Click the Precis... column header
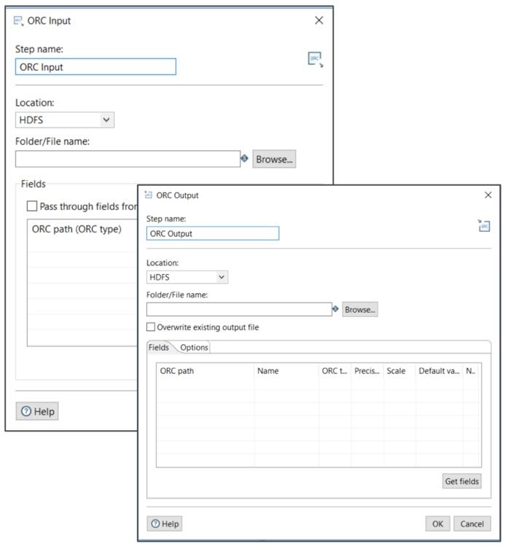The height and width of the screenshot is (546, 505). coord(367,371)
